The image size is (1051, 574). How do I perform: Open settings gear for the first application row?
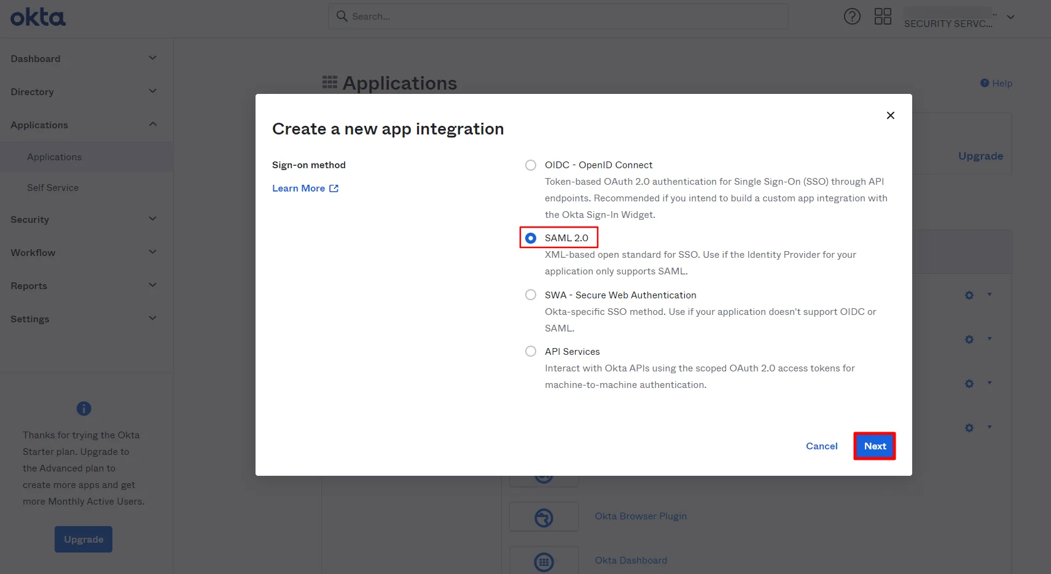(969, 295)
